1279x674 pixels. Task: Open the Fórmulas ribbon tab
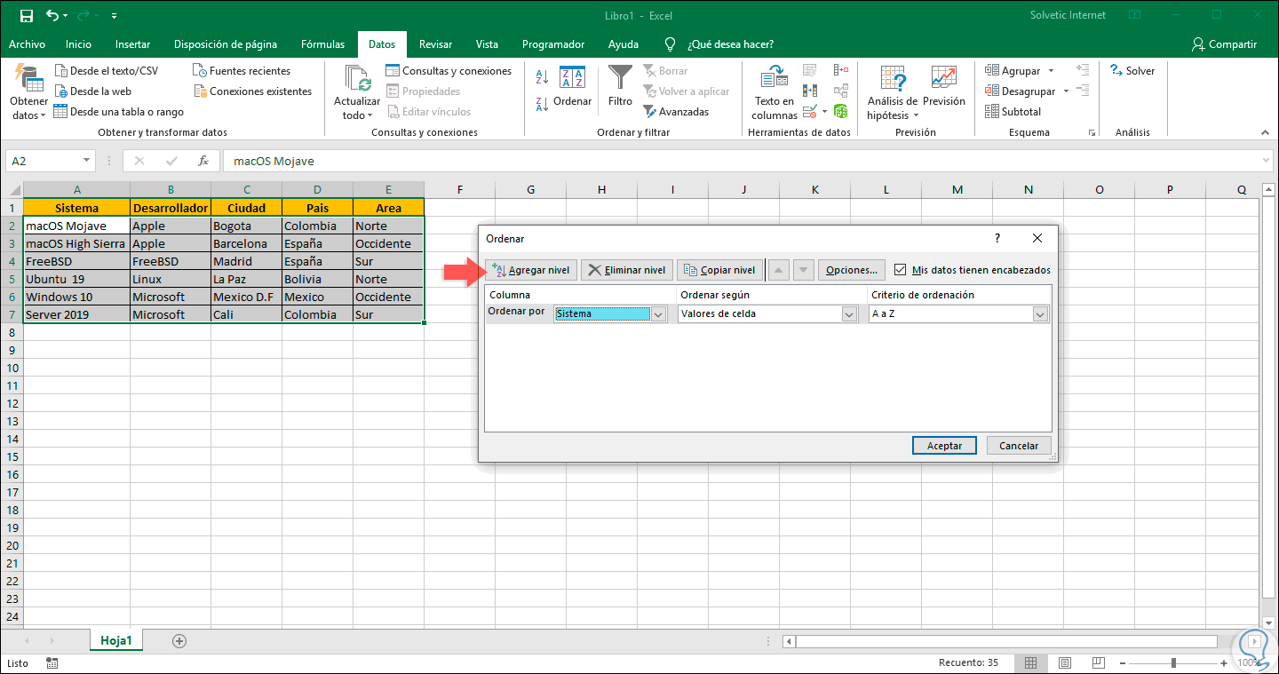[x=322, y=44]
